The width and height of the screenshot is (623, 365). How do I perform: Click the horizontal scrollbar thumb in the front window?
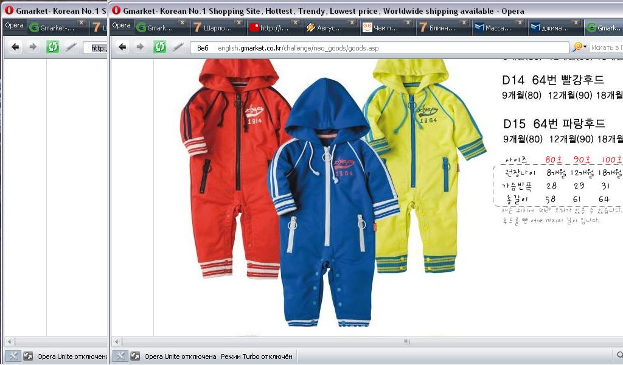point(406,341)
